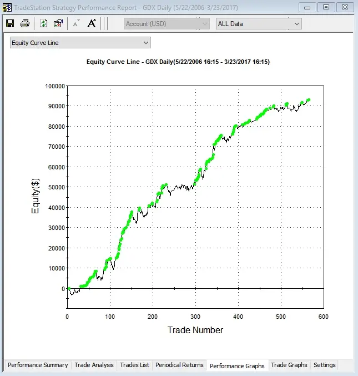
Task: Switch to the Performance Summary tab
Action: pyautogui.click(x=38, y=365)
